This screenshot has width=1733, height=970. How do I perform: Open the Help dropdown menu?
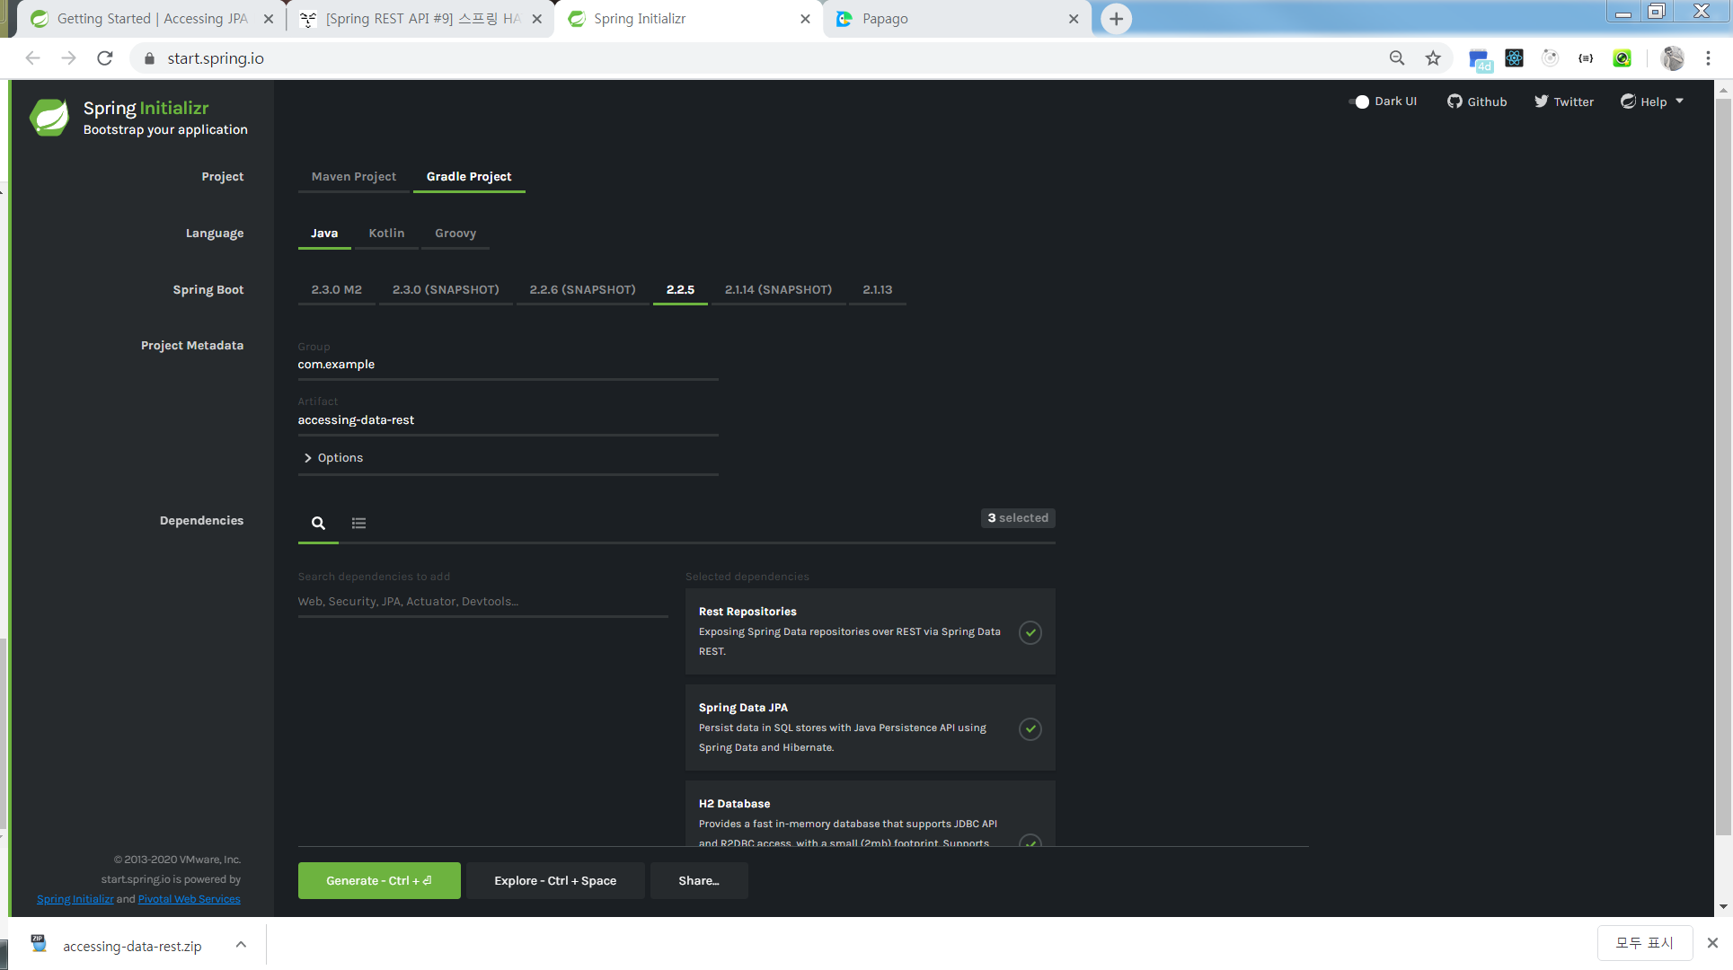click(x=1652, y=101)
